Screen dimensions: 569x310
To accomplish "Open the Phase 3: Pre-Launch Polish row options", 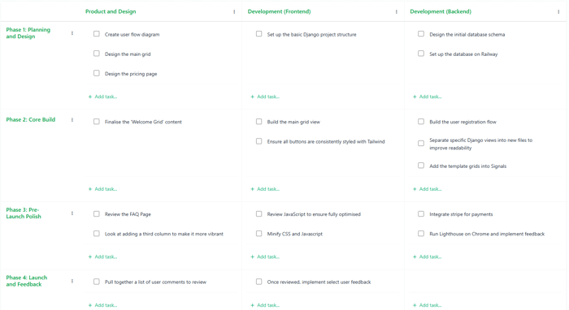I will 72,213.
